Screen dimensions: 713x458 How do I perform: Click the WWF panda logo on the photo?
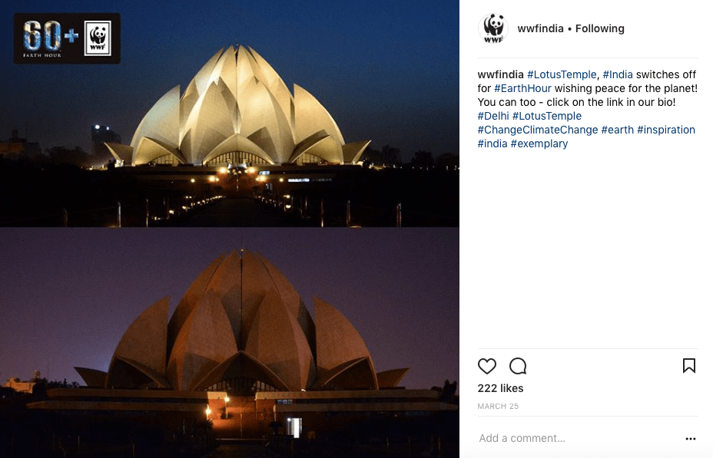[x=98, y=38]
